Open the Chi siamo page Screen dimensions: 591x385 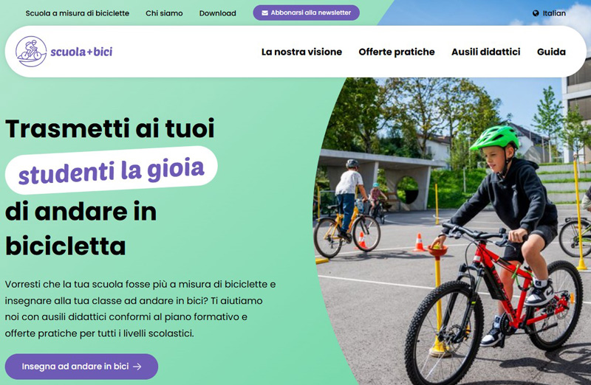pos(164,13)
